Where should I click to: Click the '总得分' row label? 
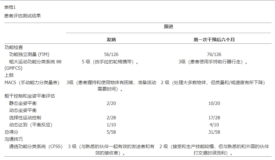point(11,132)
